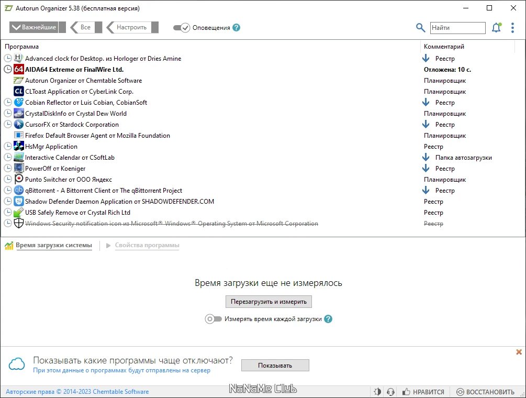Select the AIDA64 Extreme entry icon
526x398 pixels.
[19, 69]
